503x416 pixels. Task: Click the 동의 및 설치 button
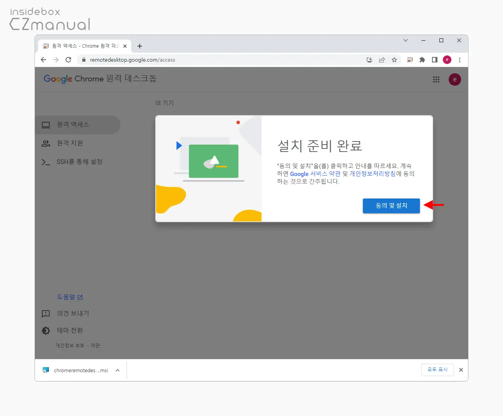[x=391, y=206]
